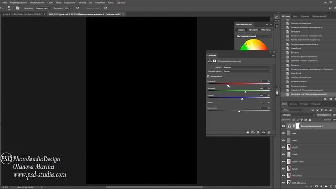Open the Properties panel flyout menu
The image size is (336, 189).
click(x=273, y=56)
